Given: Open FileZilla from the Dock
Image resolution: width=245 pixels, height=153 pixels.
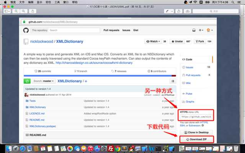Looking at the screenshot, I should pyautogui.click(x=111, y=149).
